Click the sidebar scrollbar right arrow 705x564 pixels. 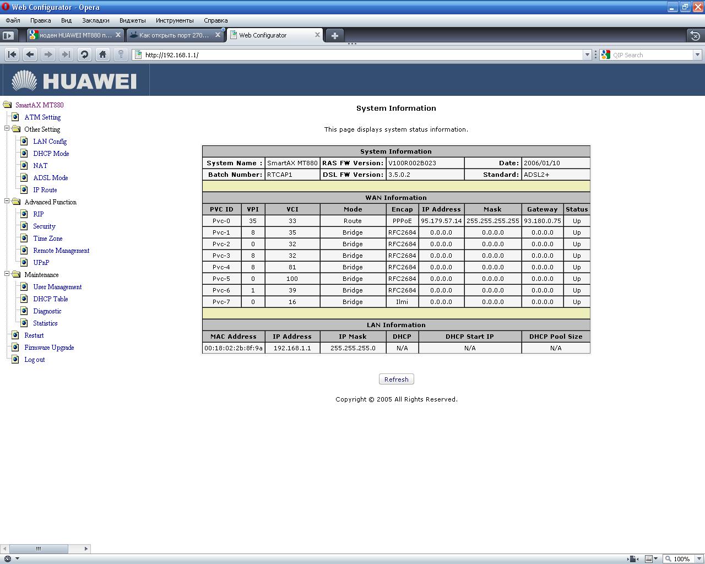[x=86, y=549]
